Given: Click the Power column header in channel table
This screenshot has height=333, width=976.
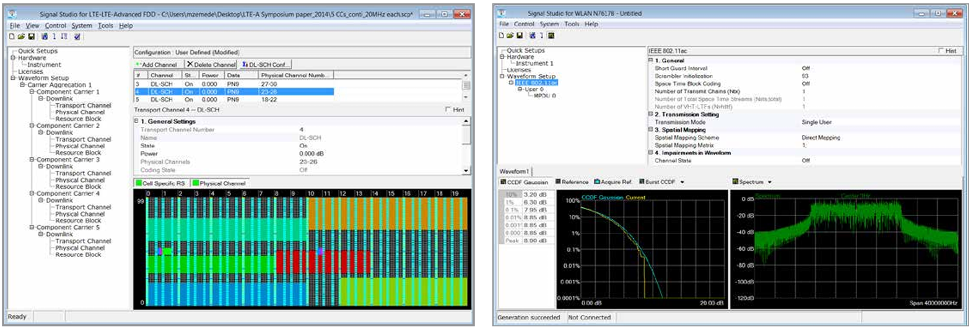Looking at the screenshot, I should click(x=211, y=75).
